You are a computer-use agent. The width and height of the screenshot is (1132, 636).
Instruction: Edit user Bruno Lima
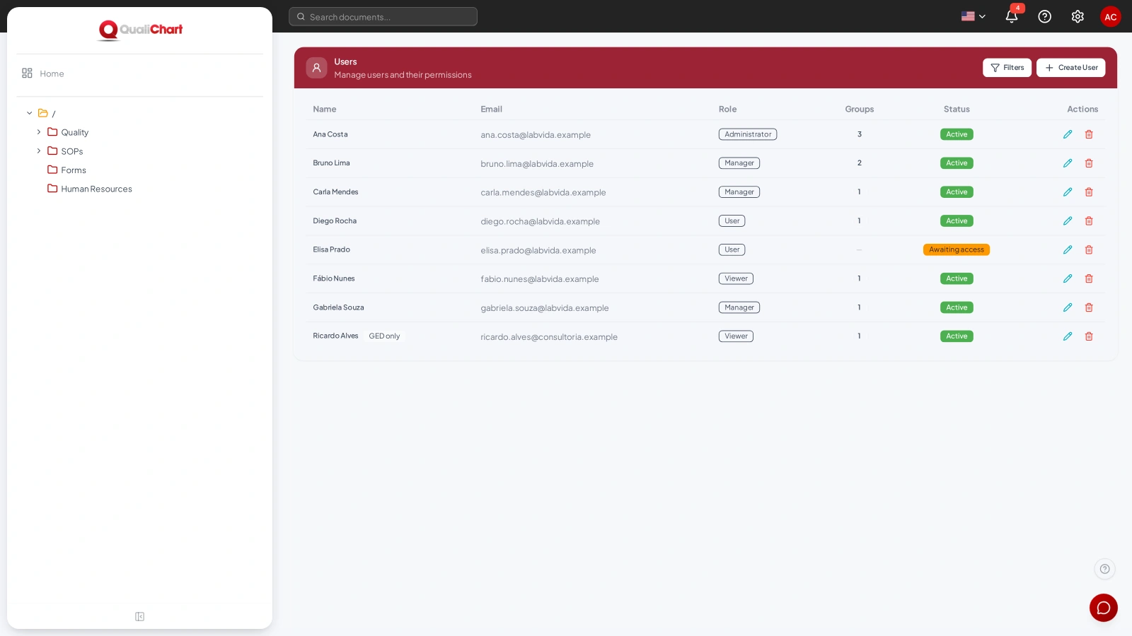[1068, 163]
